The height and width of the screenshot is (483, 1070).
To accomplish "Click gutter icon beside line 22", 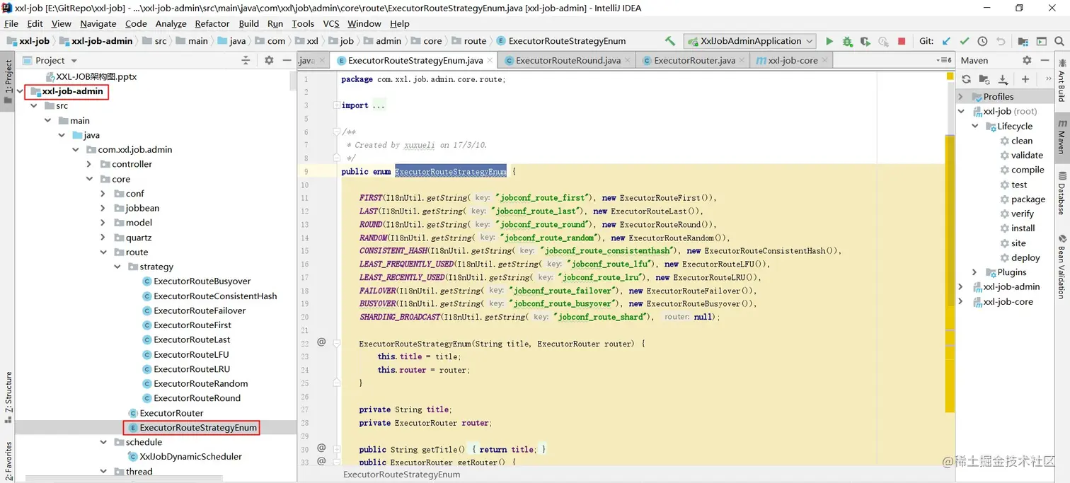I will pos(321,342).
